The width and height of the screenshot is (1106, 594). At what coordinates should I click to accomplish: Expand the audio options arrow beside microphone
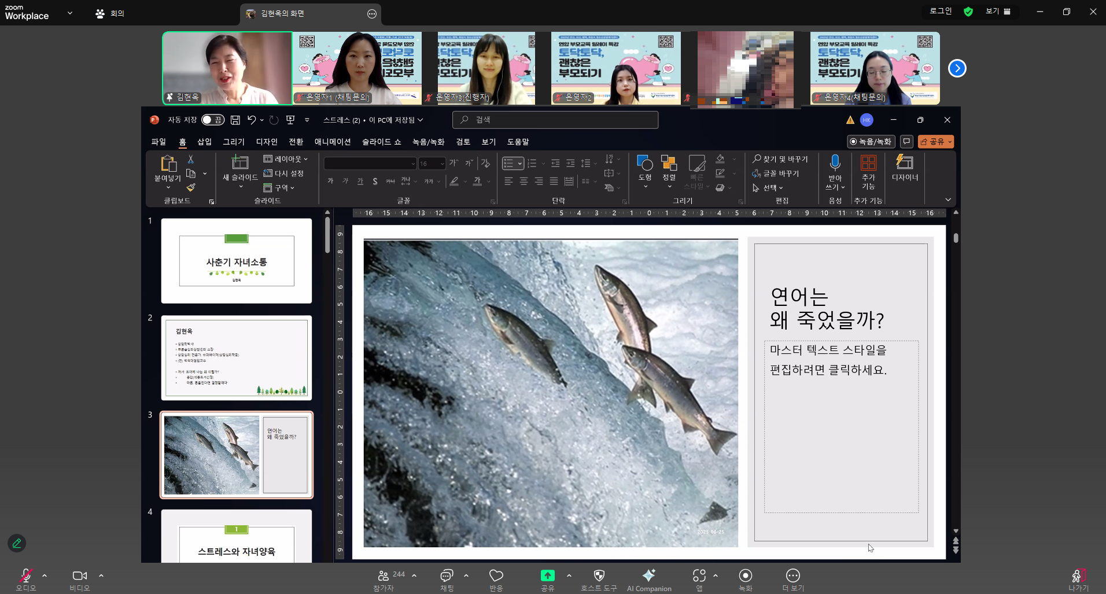[x=45, y=576]
